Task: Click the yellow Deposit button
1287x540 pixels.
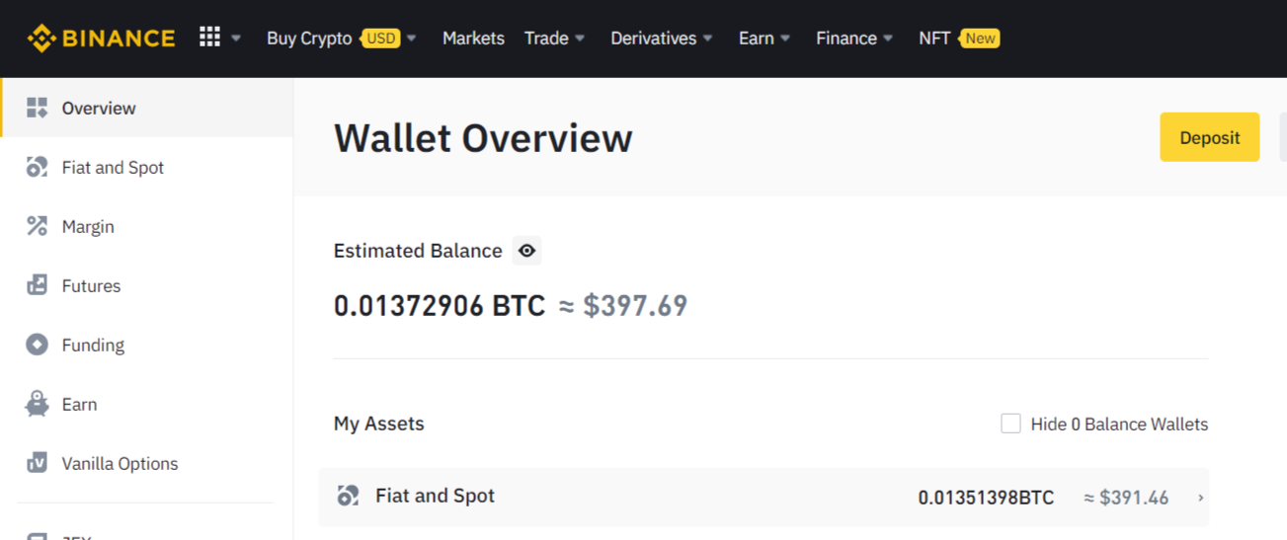Action: (1209, 137)
